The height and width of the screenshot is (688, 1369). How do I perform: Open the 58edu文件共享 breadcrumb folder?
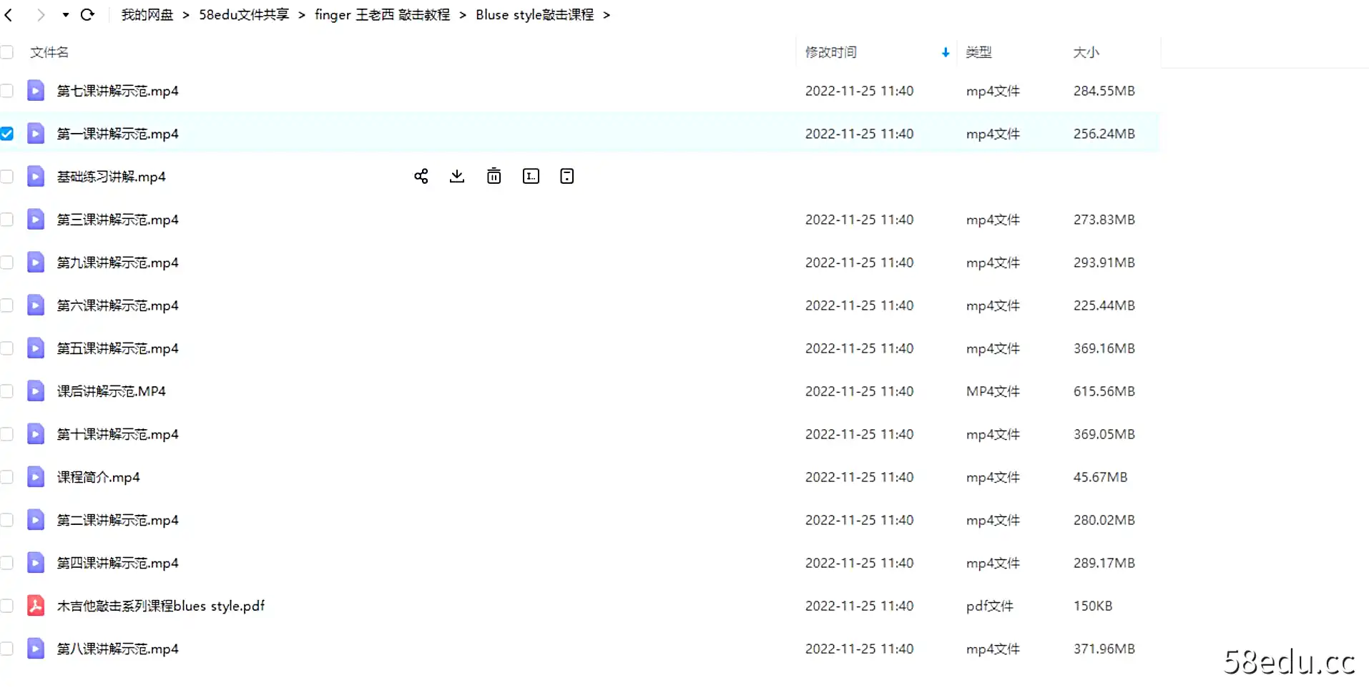pos(244,15)
